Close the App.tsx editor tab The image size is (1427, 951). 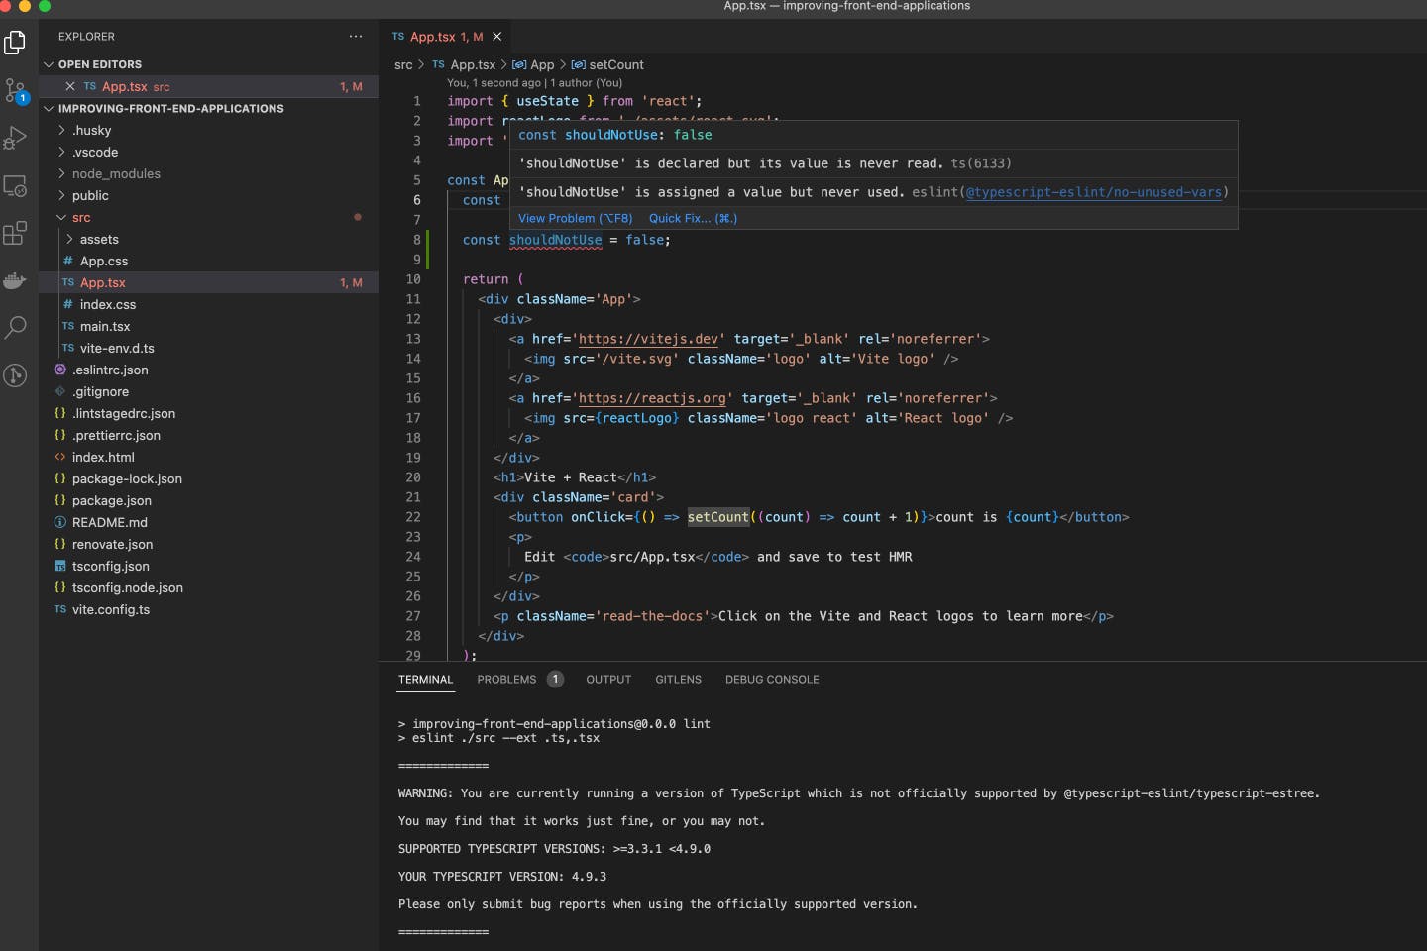(x=497, y=37)
